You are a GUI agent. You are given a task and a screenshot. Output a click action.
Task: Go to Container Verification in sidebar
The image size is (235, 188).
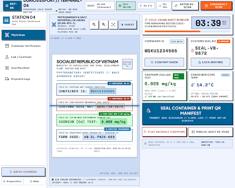click(x=23, y=46)
